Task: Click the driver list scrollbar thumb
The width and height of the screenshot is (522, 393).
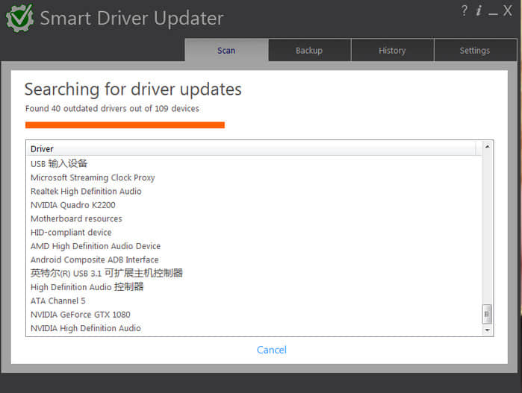Action: [487, 314]
